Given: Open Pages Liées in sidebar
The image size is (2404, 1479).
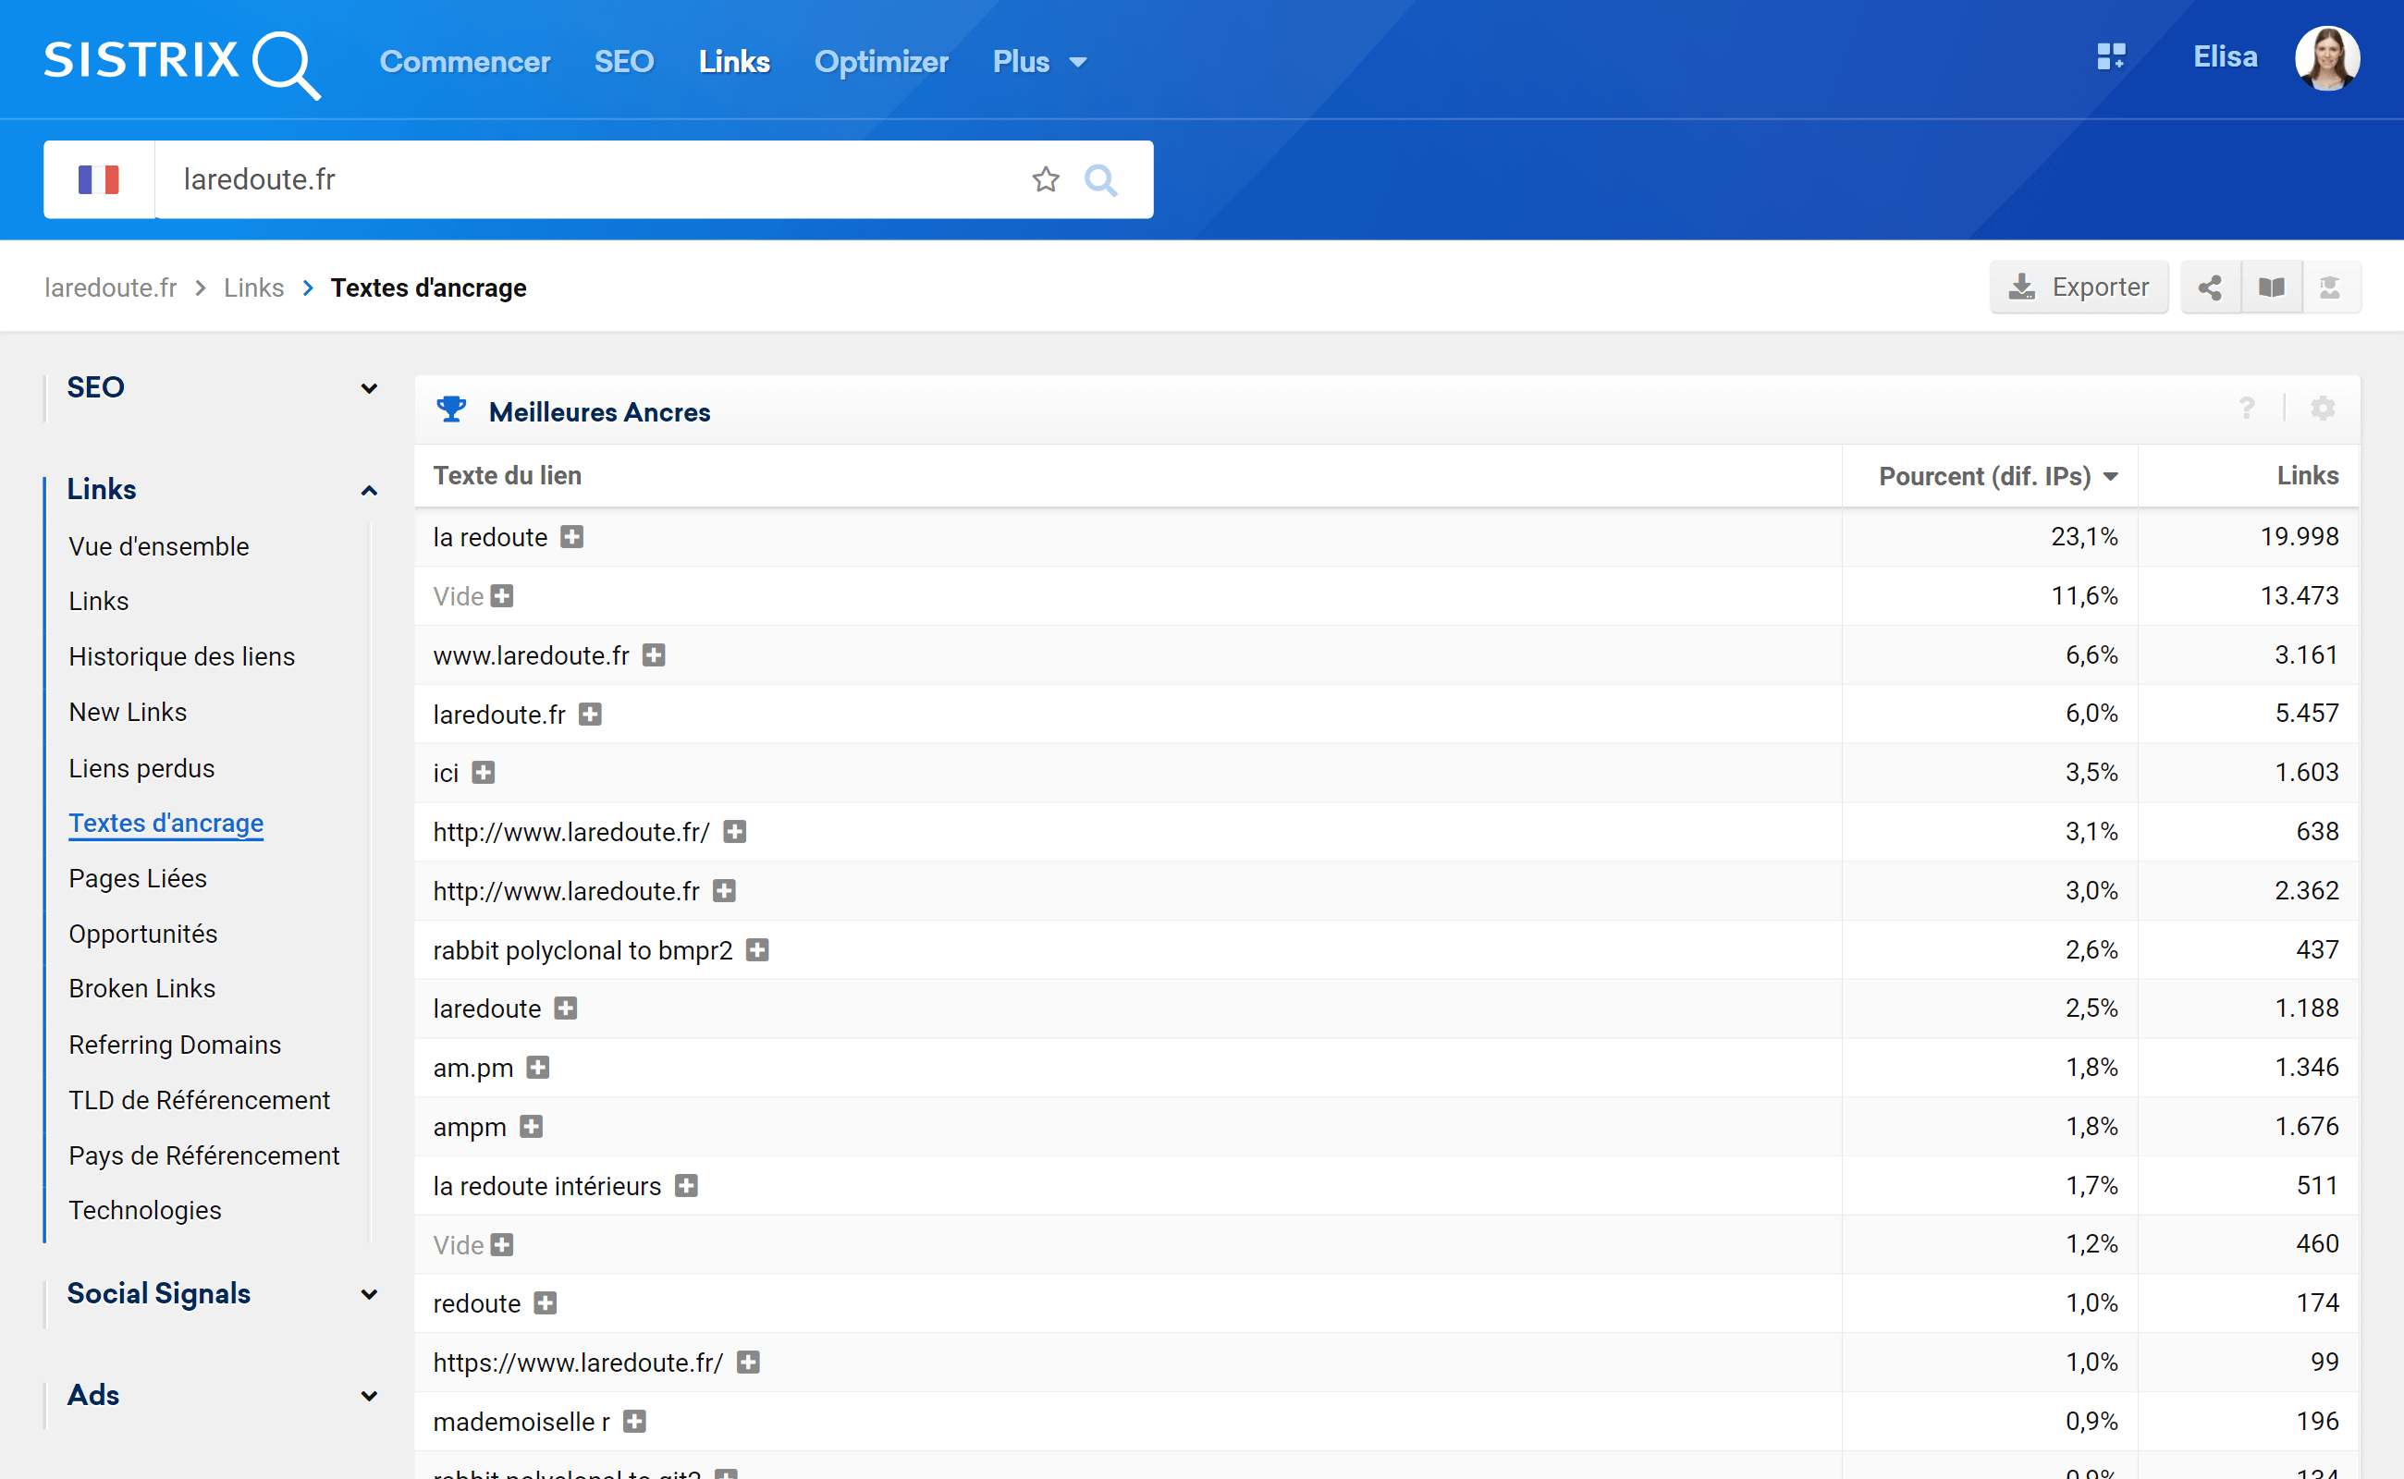Looking at the screenshot, I should coord(138,878).
